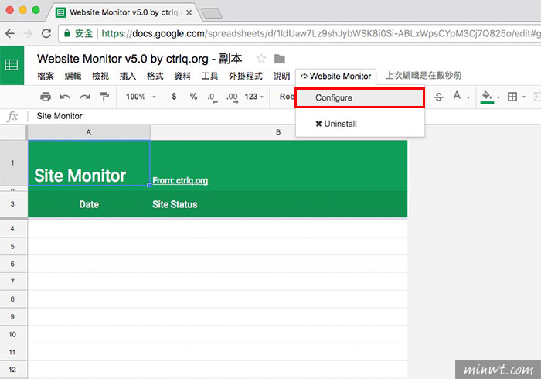Expand the text color dropdown arrow
Screen dimensions: 541x379
(x=468, y=97)
